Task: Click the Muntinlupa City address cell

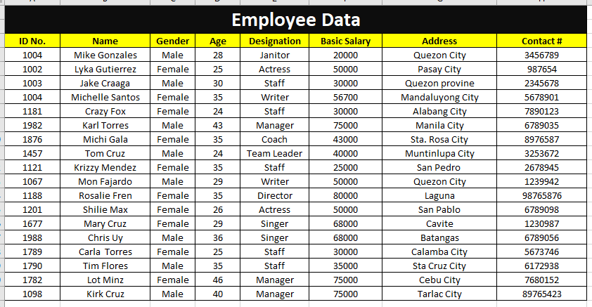Action: point(439,153)
